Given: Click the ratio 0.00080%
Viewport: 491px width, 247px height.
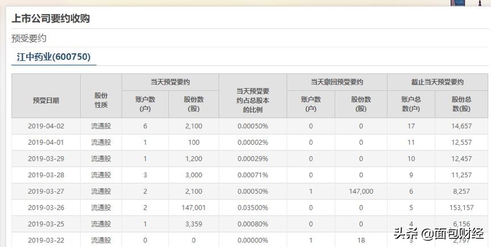Looking at the screenshot, I should click(x=253, y=224).
